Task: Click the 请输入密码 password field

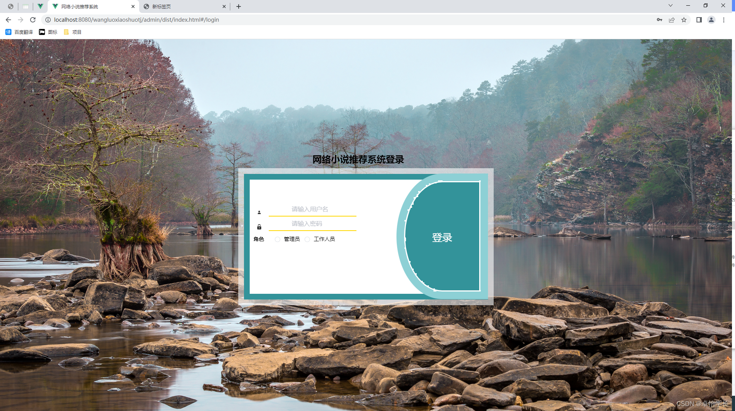Action: click(312, 224)
